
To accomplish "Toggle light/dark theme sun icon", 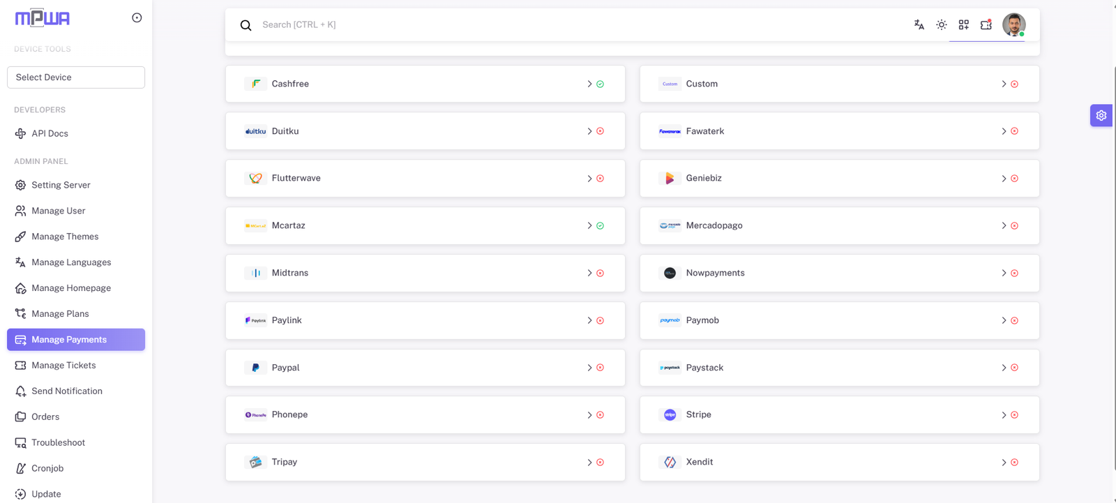I will tap(941, 24).
